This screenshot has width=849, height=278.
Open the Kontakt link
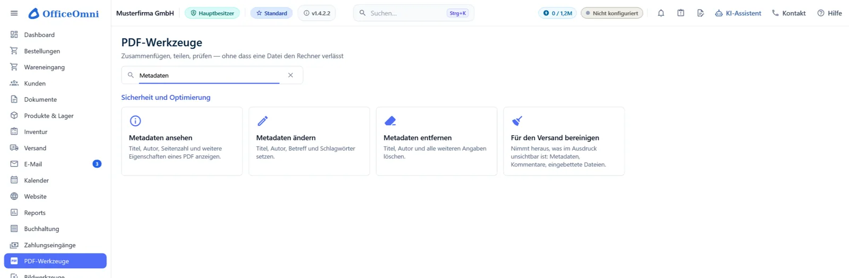click(x=789, y=13)
